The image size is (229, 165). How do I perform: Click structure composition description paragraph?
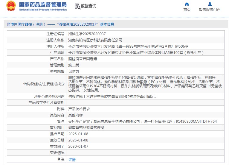coord(145,84)
